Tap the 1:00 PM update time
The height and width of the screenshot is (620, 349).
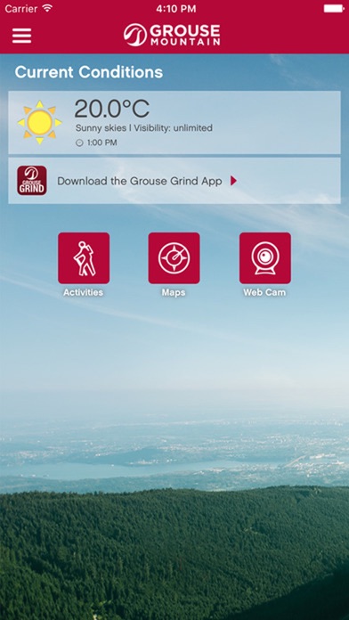click(x=102, y=143)
